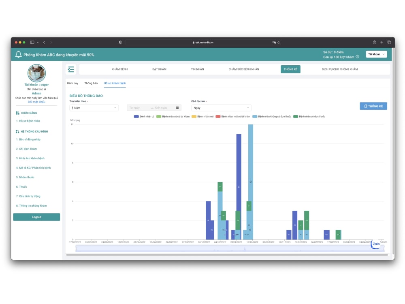Click the chart zoom range slider track
405x304 pixels.
(x=230, y=249)
